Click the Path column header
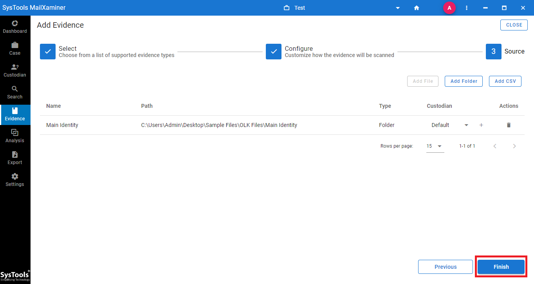534x284 pixels. coord(147,106)
